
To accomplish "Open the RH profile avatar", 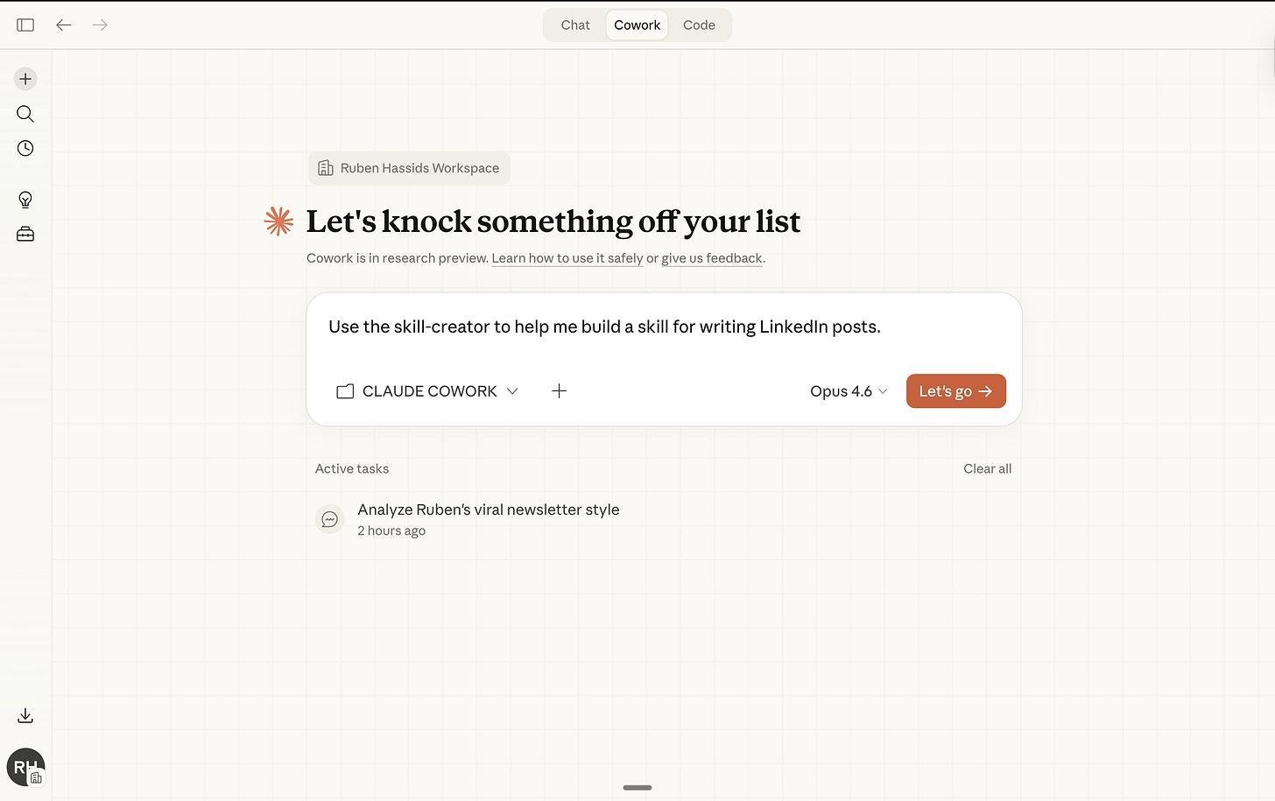I will pyautogui.click(x=25, y=767).
